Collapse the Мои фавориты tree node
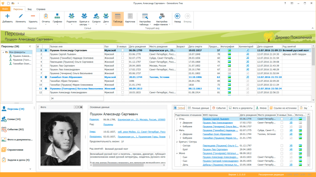Image resolution: width=316 pixels, height=177 pixels. (3, 51)
